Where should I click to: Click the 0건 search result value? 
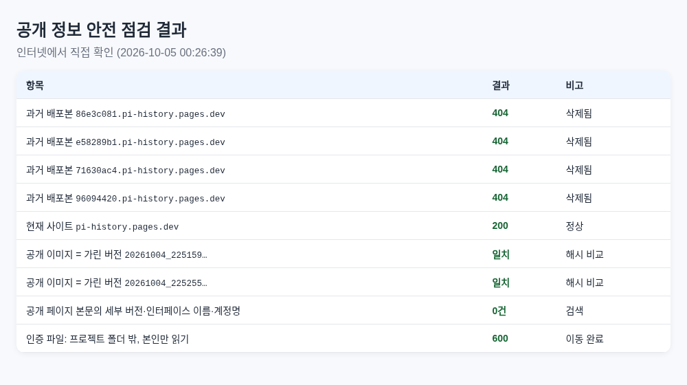[x=499, y=311]
